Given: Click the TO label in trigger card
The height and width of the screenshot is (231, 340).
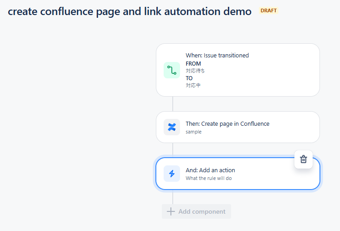Looking at the screenshot, I should point(189,78).
